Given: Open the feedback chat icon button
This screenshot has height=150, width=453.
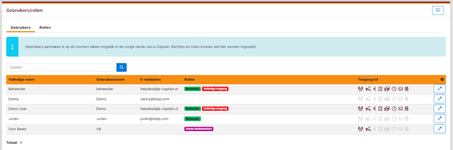Looking at the screenshot, I should (438, 10).
